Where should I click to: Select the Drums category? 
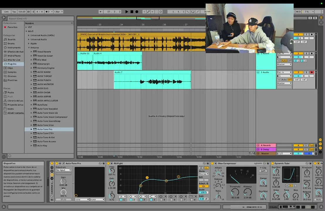tap(11, 43)
